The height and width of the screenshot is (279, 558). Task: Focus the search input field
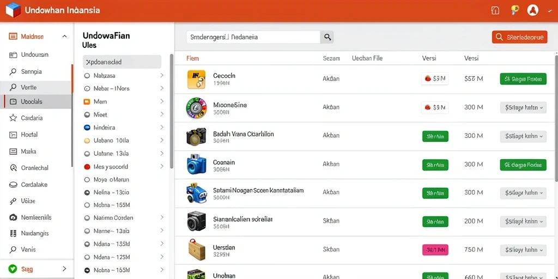[253, 37]
